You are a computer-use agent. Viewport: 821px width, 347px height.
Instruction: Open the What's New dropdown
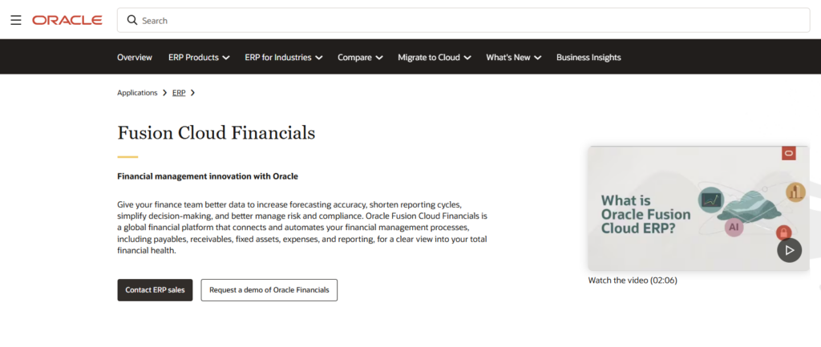(514, 58)
